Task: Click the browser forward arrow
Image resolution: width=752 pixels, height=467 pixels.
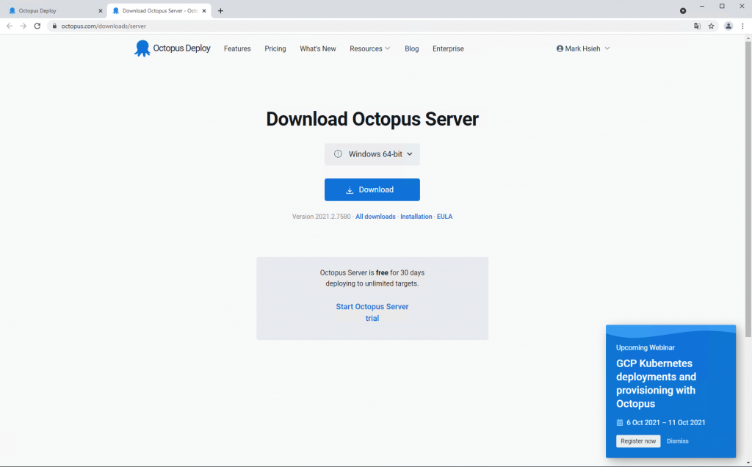Action: click(x=23, y=26)
